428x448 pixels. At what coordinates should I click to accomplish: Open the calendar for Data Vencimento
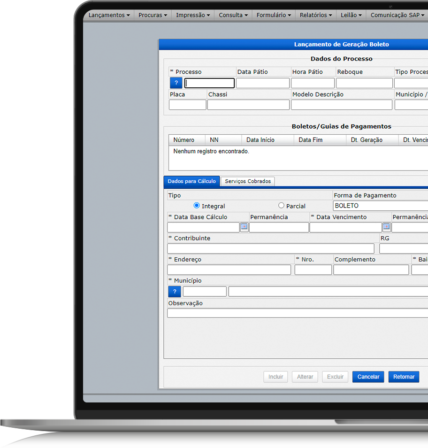pos(386,227)
